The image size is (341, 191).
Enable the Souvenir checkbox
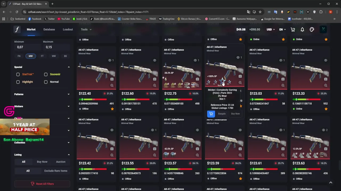[46, 75]
